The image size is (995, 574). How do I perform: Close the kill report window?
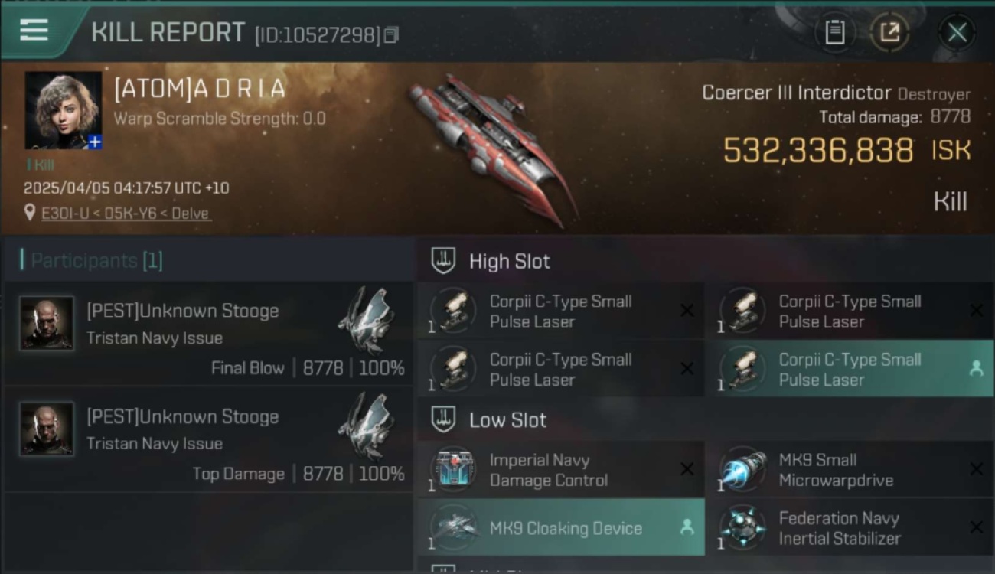957,32
